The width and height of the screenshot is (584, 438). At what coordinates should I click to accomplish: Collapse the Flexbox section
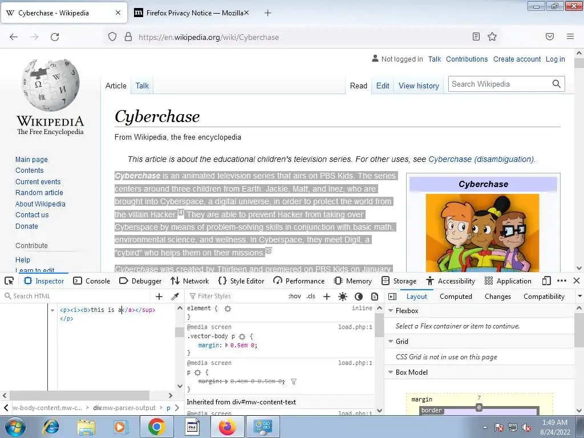pyautogui.click(x=391, y=311)
